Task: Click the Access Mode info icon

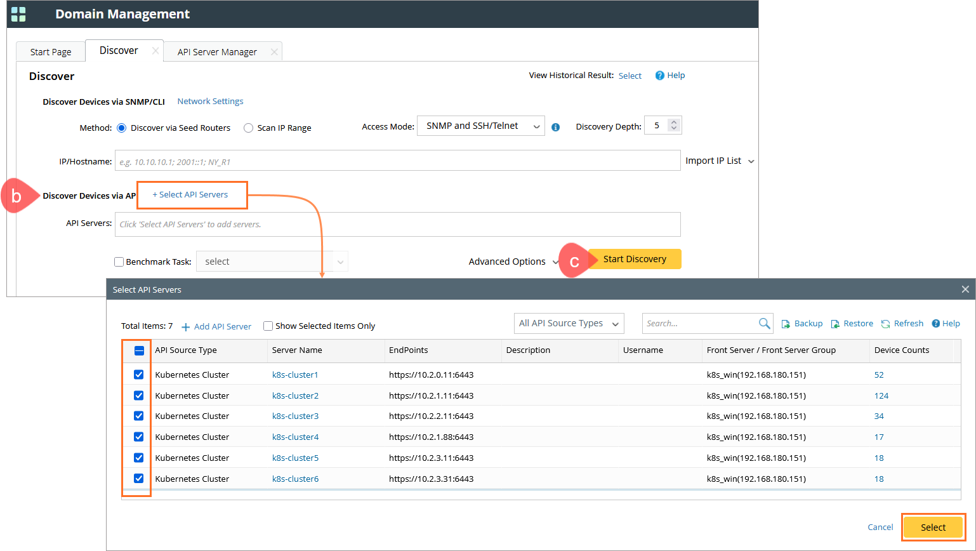Action: click(x=556, y=127)
